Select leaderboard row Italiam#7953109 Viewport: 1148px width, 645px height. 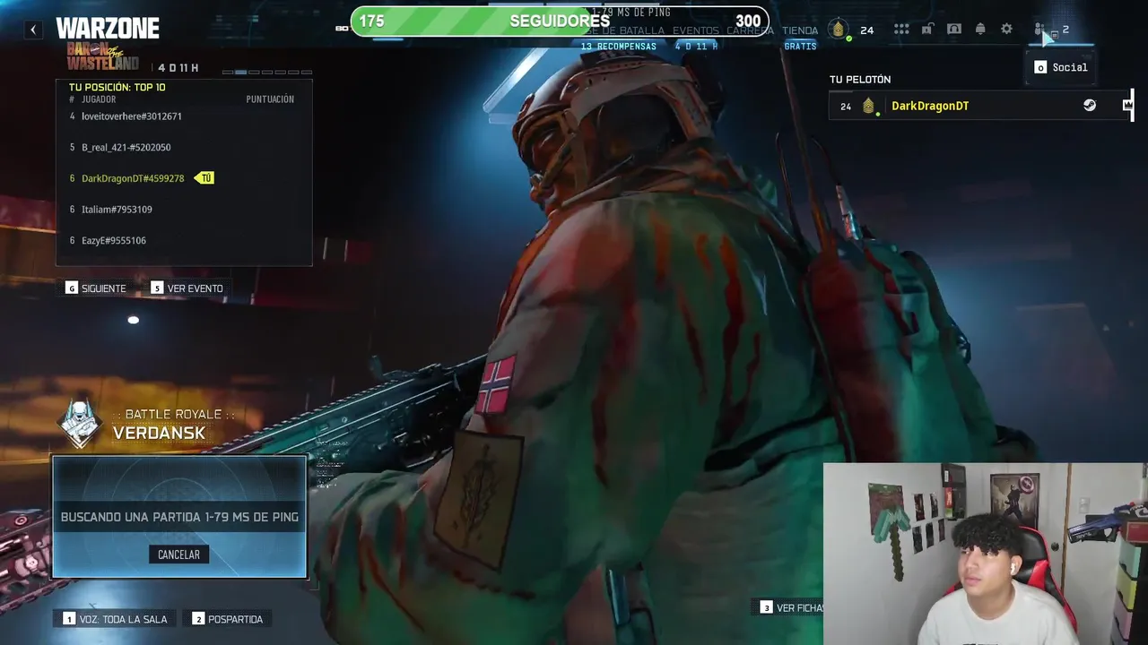pyautogui.click(x=184, y=210)
